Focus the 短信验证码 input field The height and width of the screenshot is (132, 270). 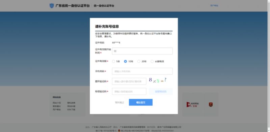129,92
